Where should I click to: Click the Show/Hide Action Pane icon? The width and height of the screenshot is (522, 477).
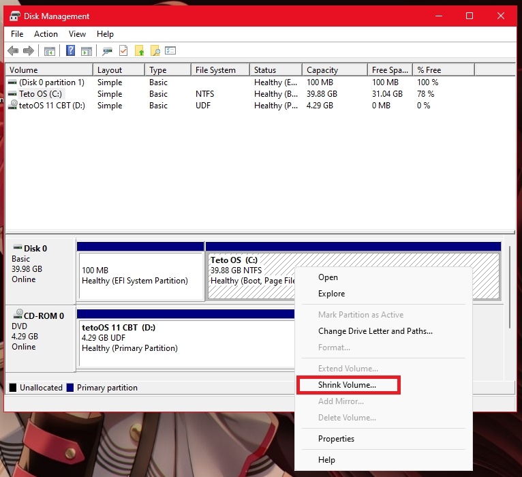tap(87, 51)
